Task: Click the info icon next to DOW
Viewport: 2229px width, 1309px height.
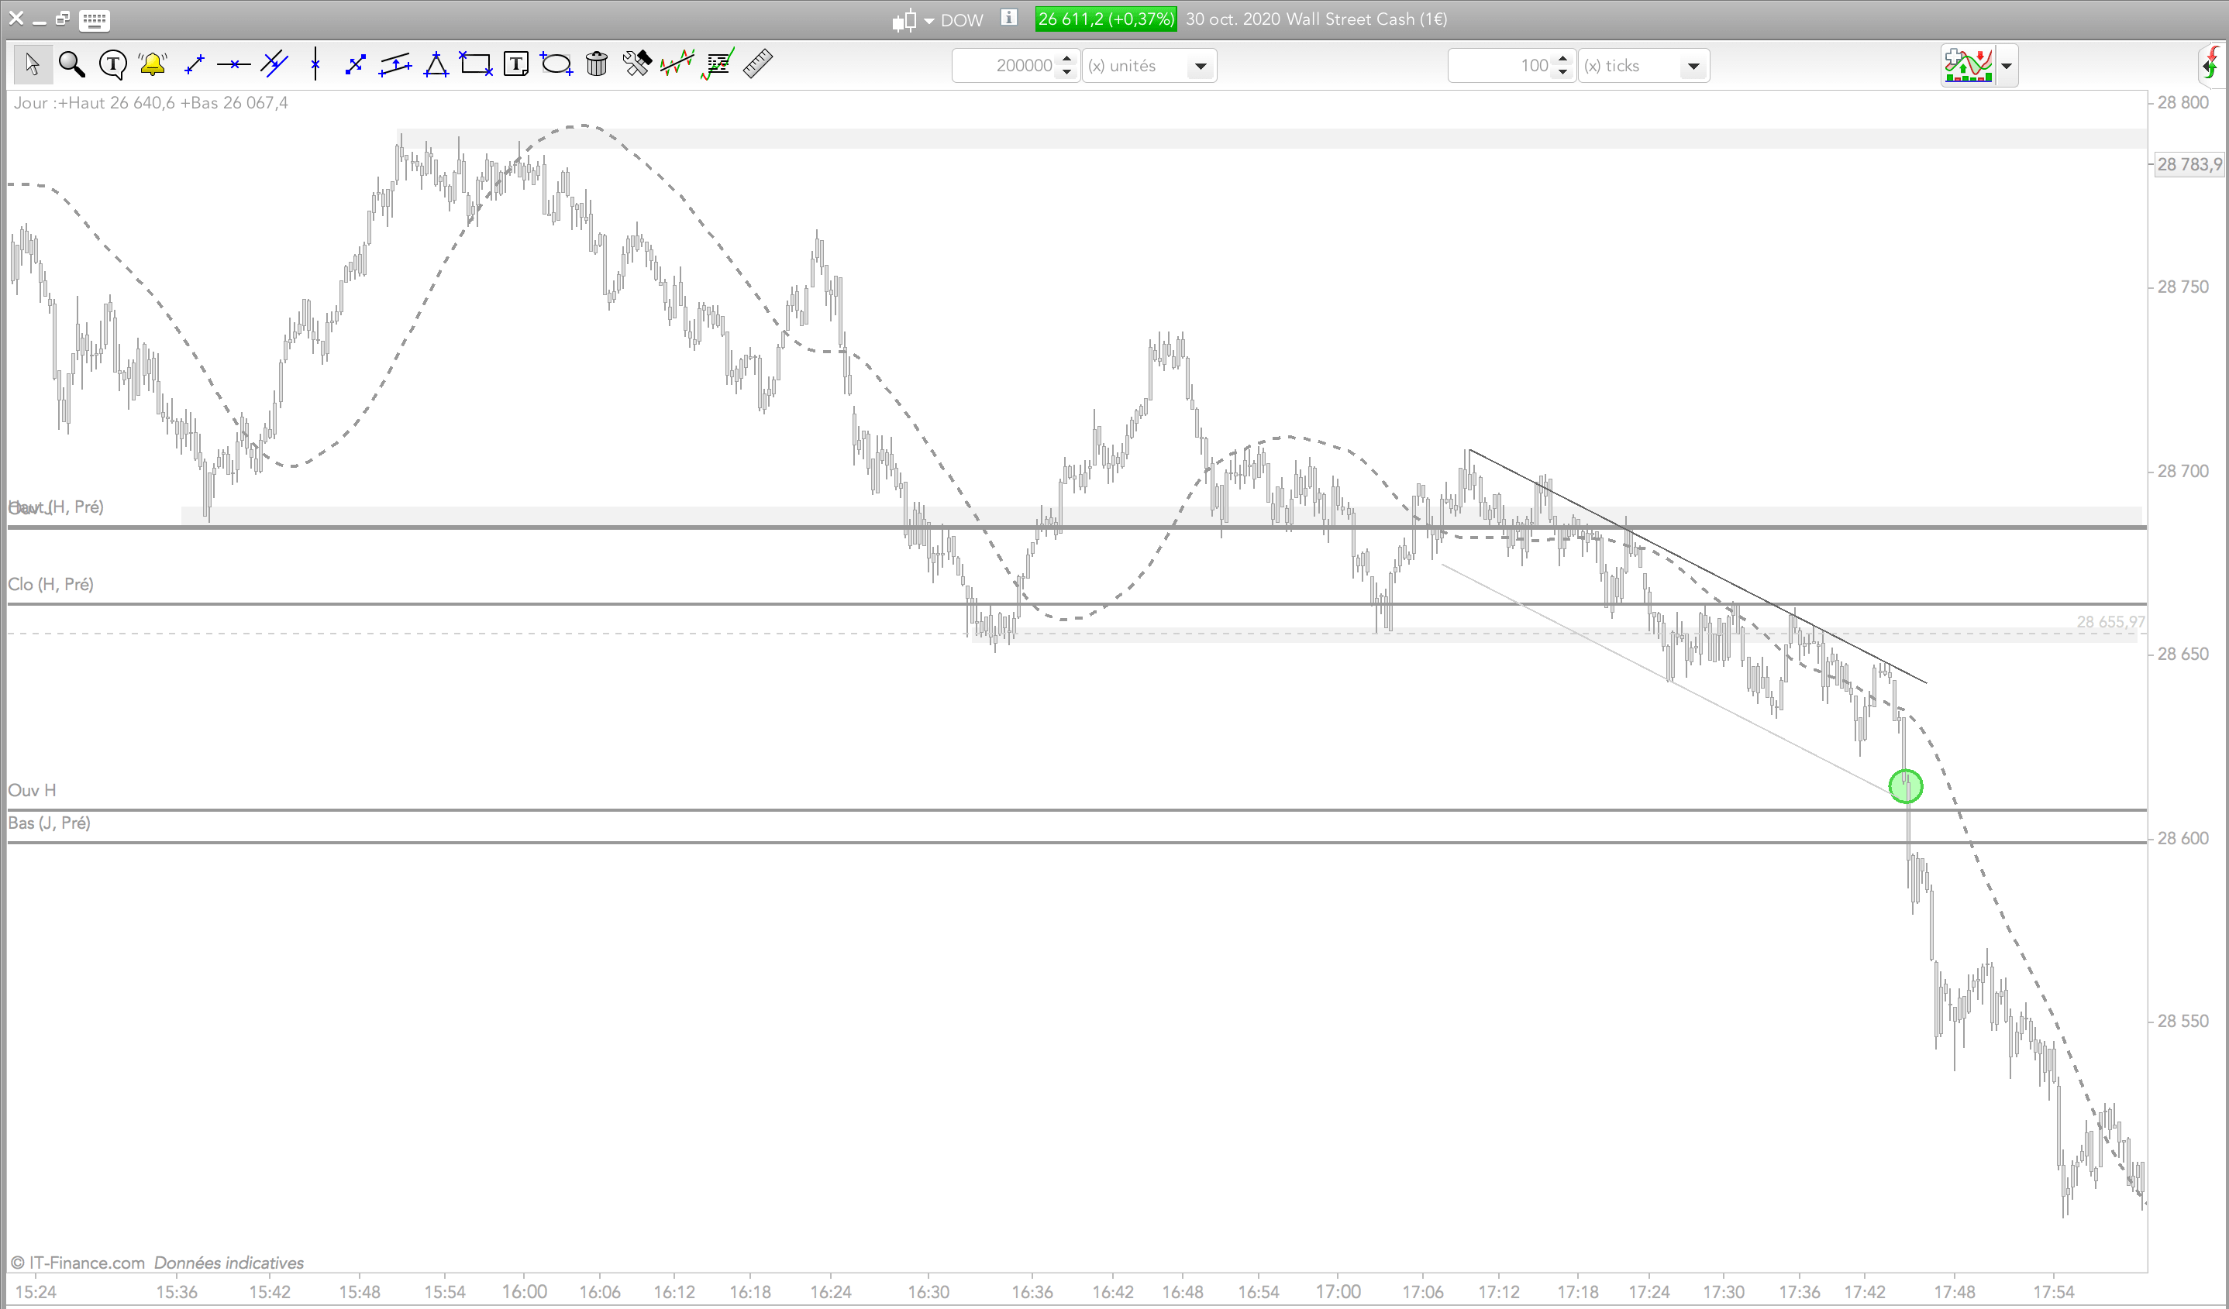Action: pos(1008,18)
